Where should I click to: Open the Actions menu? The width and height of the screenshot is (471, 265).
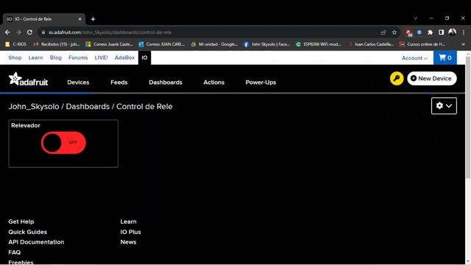point(214,82)
